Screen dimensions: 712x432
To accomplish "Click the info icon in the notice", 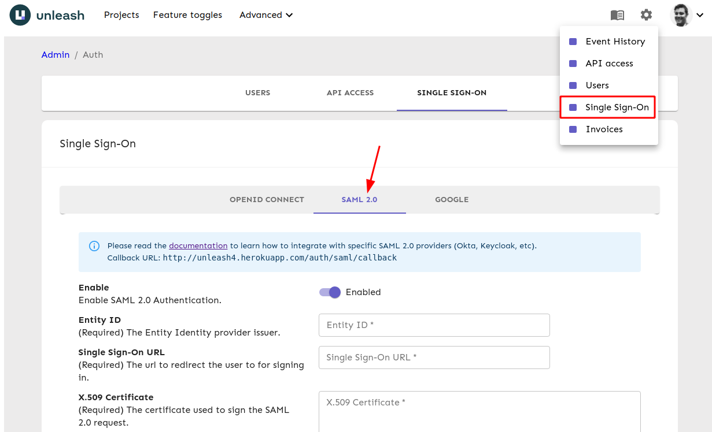I will tap(94, 246).
